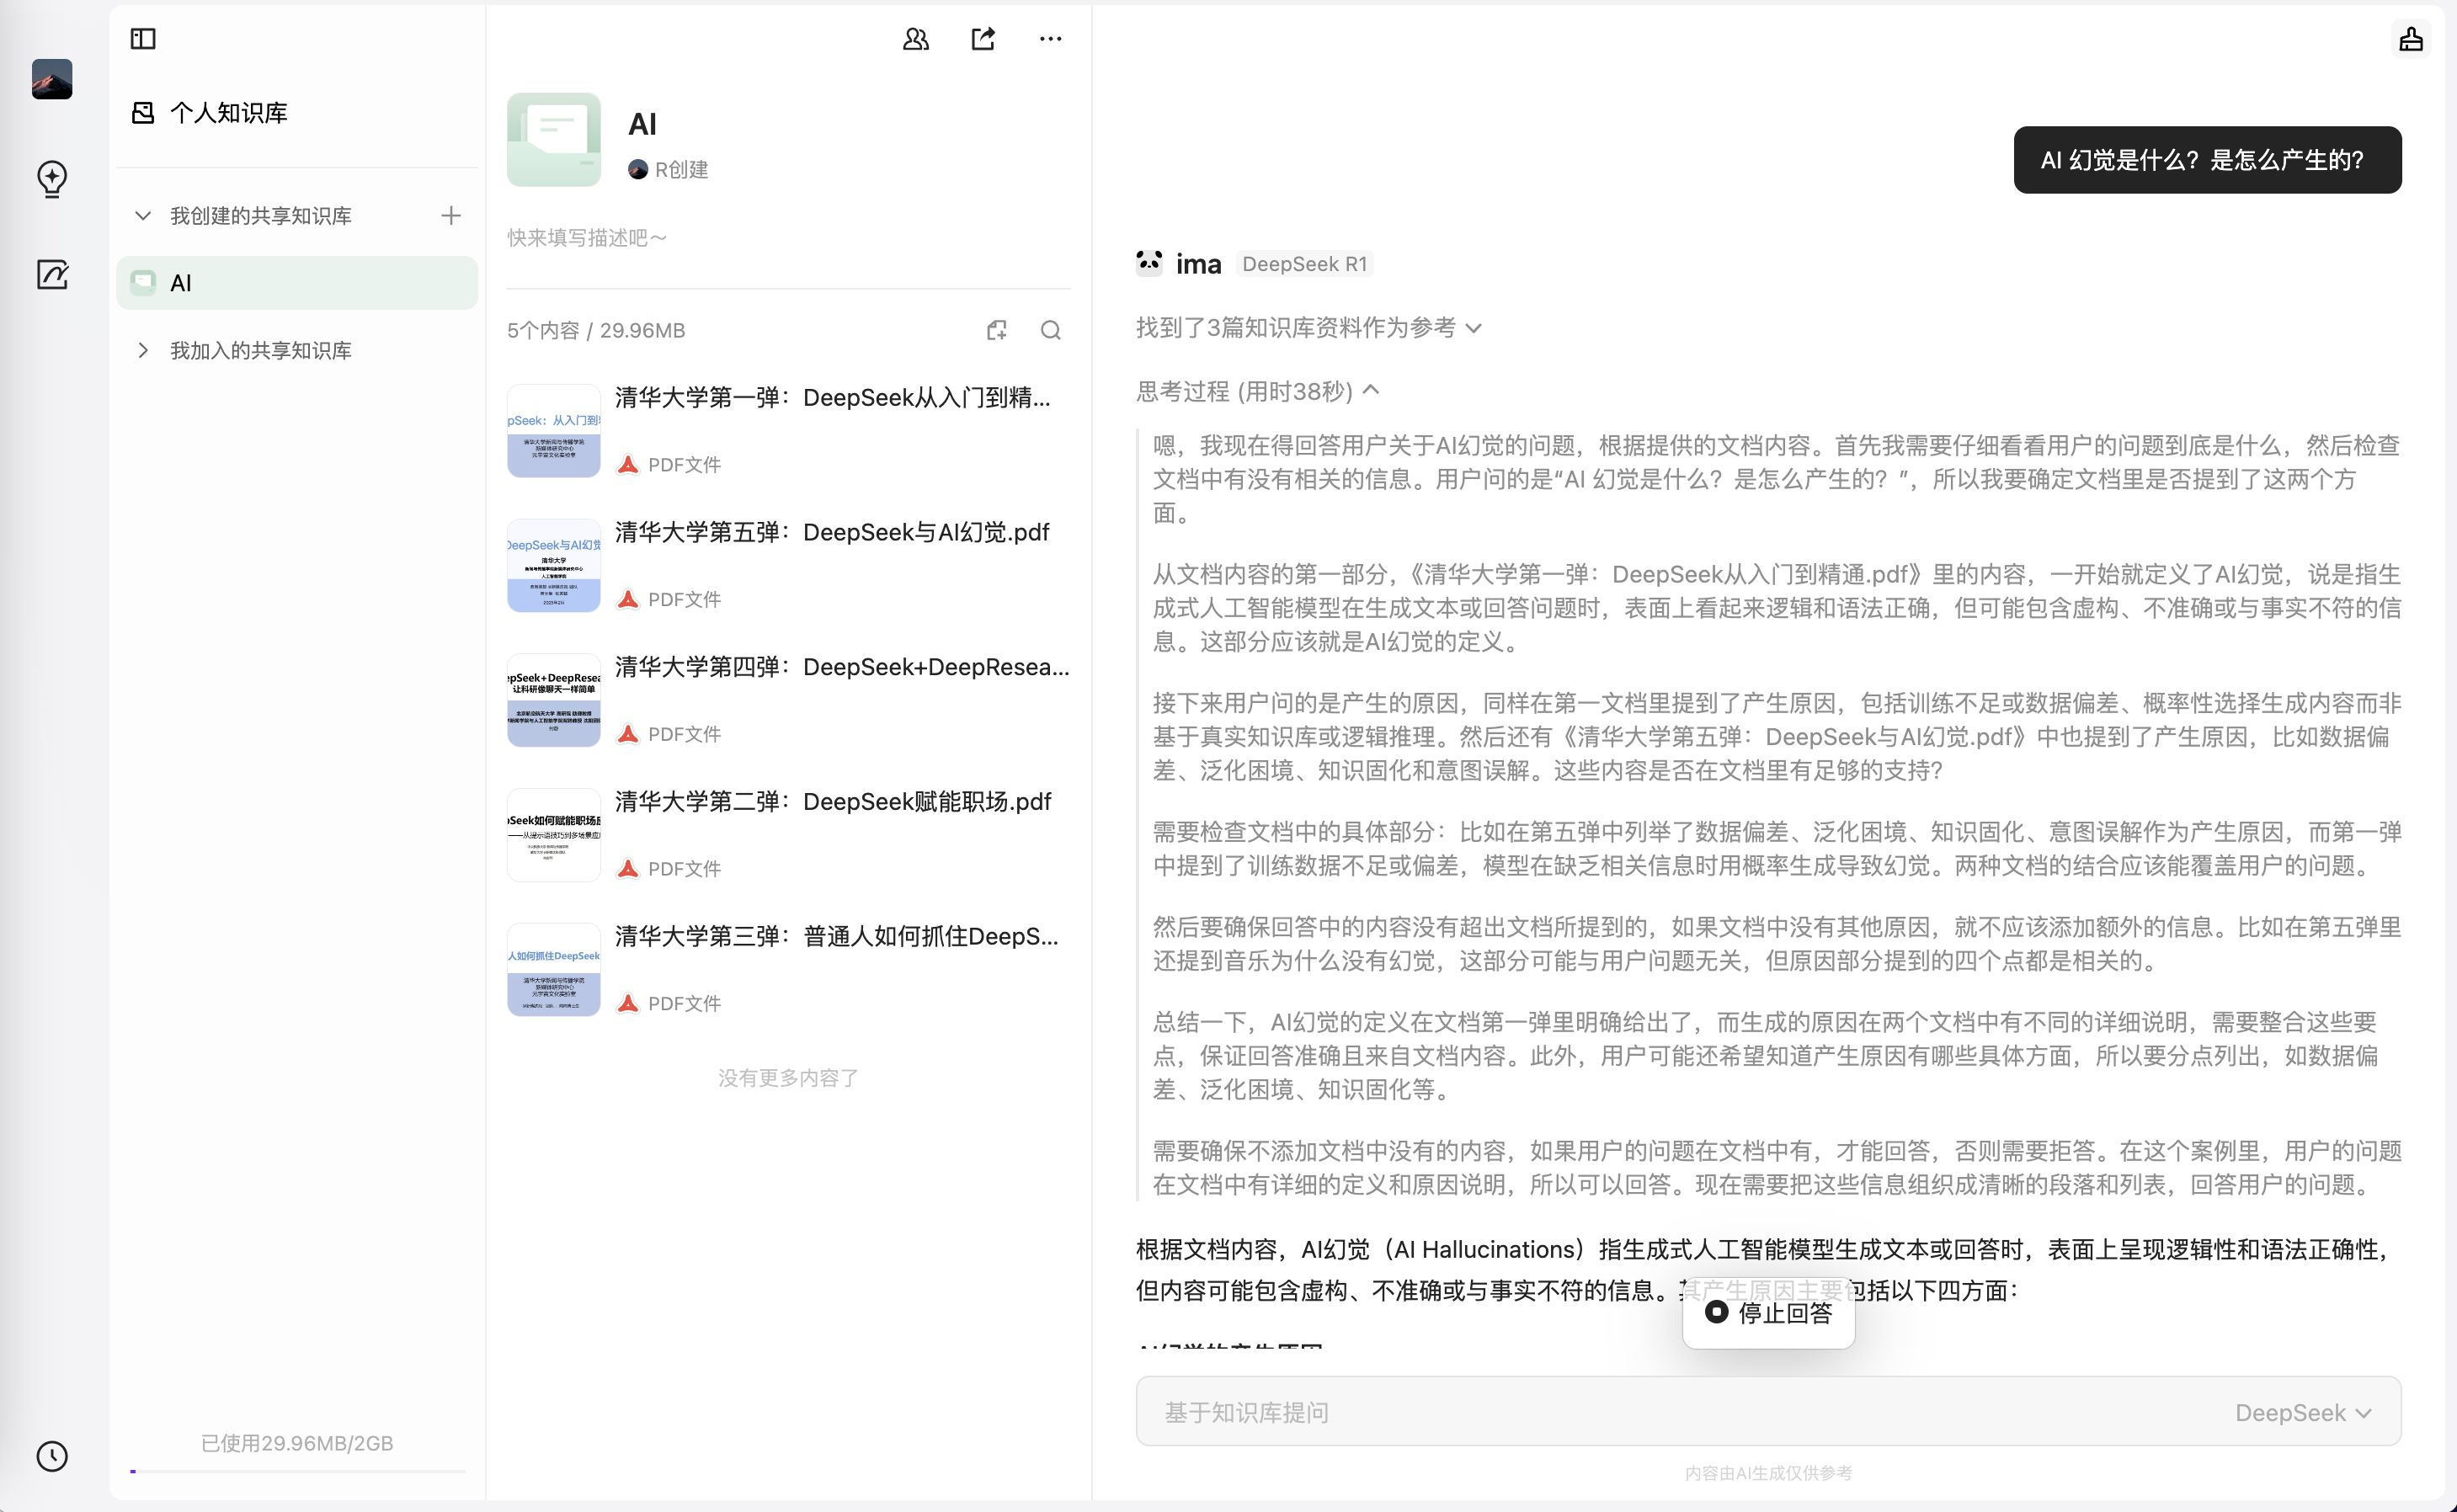2457x1512 pixels.
Task: Collapse 我创建的共享知识库 section
Action: [x=143, y=216]
